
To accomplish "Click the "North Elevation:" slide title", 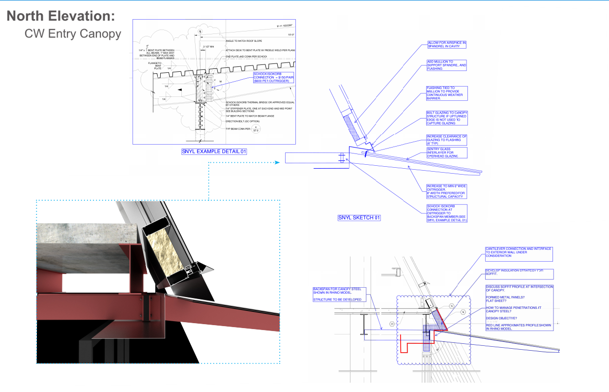I will click(61, 16).
